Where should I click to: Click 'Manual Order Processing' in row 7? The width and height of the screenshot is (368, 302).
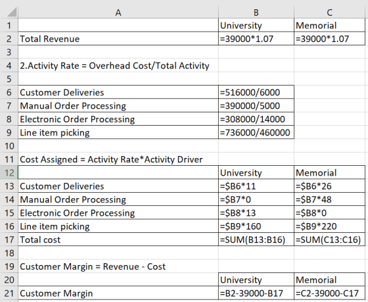click(x=118, y=106)
